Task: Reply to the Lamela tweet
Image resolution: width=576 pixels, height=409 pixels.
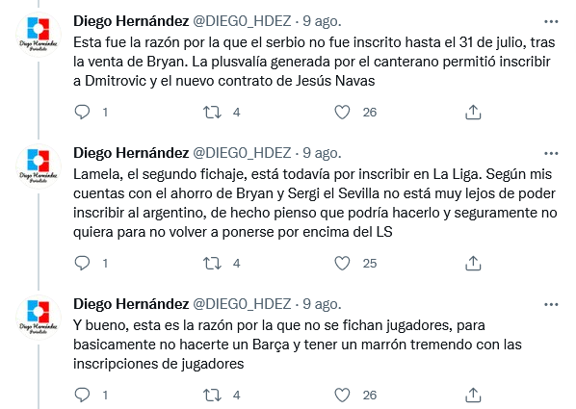Action: pyautogui.click(x=82, y=264)
